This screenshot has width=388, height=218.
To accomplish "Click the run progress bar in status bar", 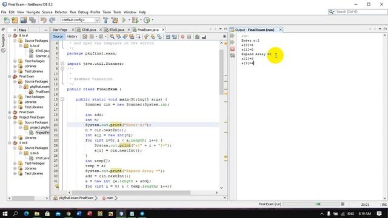I will pos(311,204).
